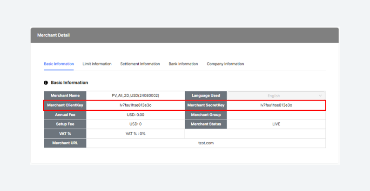Click the empty Merchant Group value field

pyautogui.click(x=276, y=115)
